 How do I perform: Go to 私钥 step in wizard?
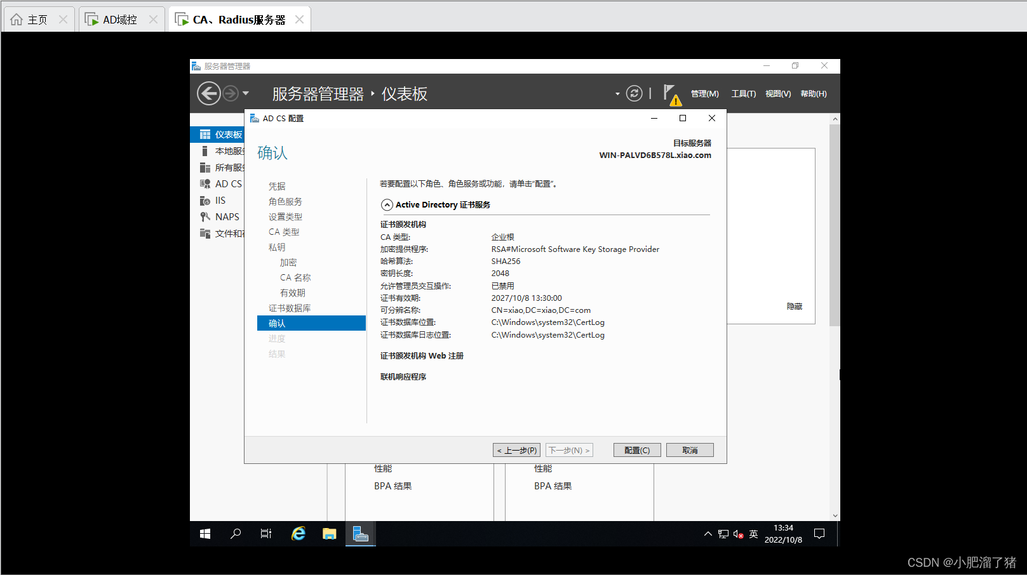[277, 247]
